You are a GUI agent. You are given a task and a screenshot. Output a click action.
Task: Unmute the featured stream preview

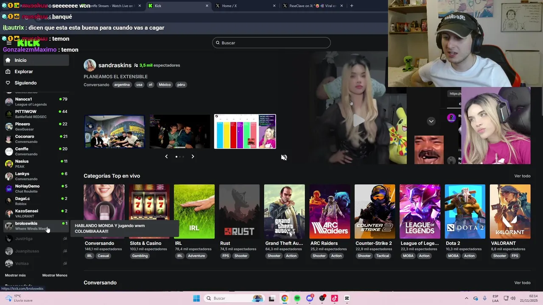[x=284, y=157]
